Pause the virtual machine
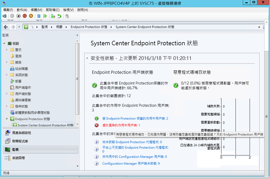Image resolution: width=270 pixels, height=179 pixels. 39,16
